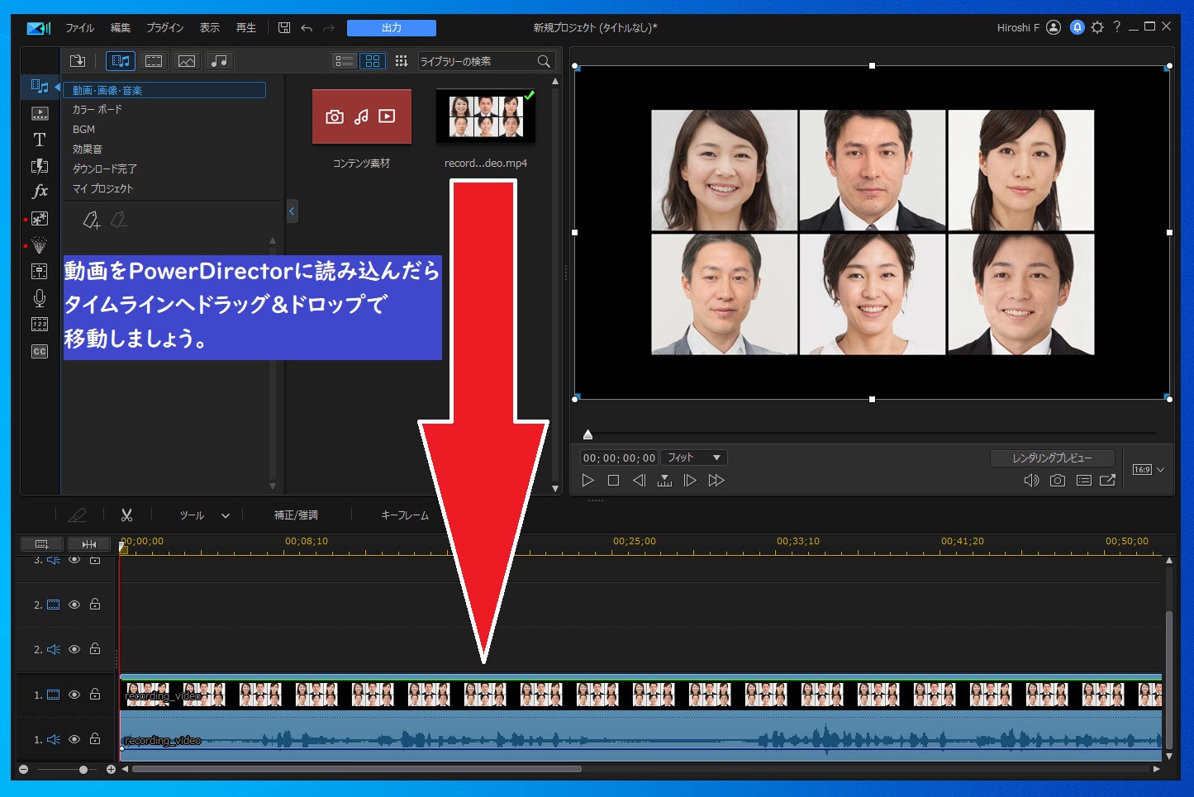Click the 出力 button
1194x797 pixels.
pos(391,27)
